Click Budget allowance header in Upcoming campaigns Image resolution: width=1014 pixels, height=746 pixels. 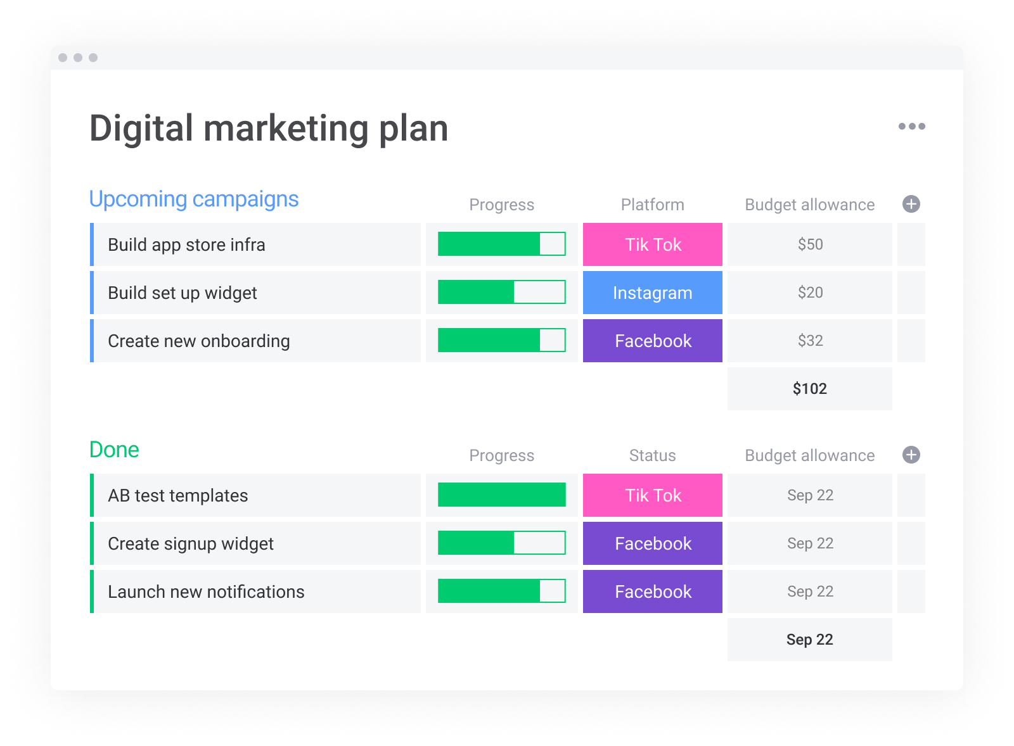810,205
